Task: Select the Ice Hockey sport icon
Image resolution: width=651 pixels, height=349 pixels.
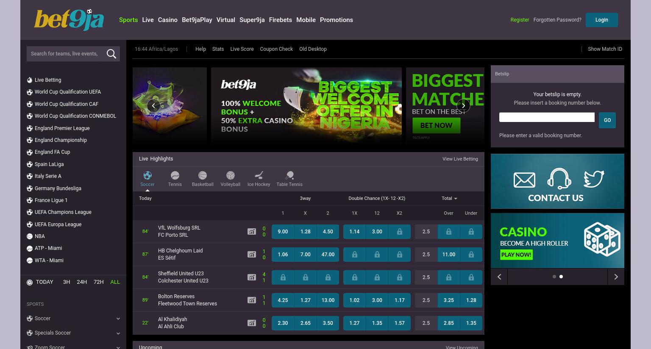Action: tap(259, 175)
